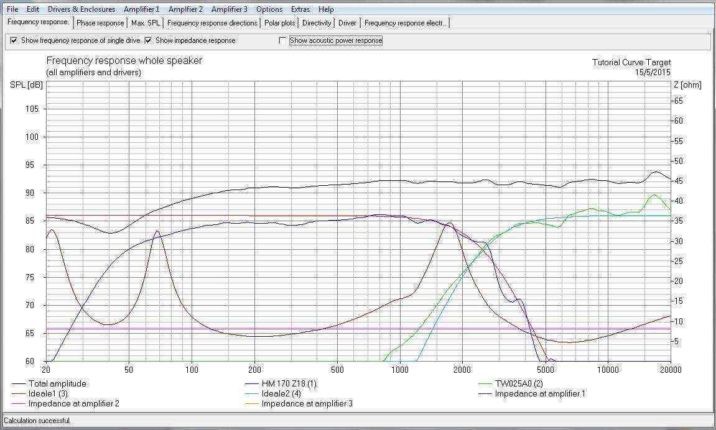Open the Directivity tab
The image size is (716, 430).
pos(317,23)
